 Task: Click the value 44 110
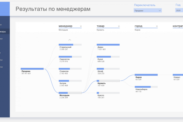click(x=139, y=91)
